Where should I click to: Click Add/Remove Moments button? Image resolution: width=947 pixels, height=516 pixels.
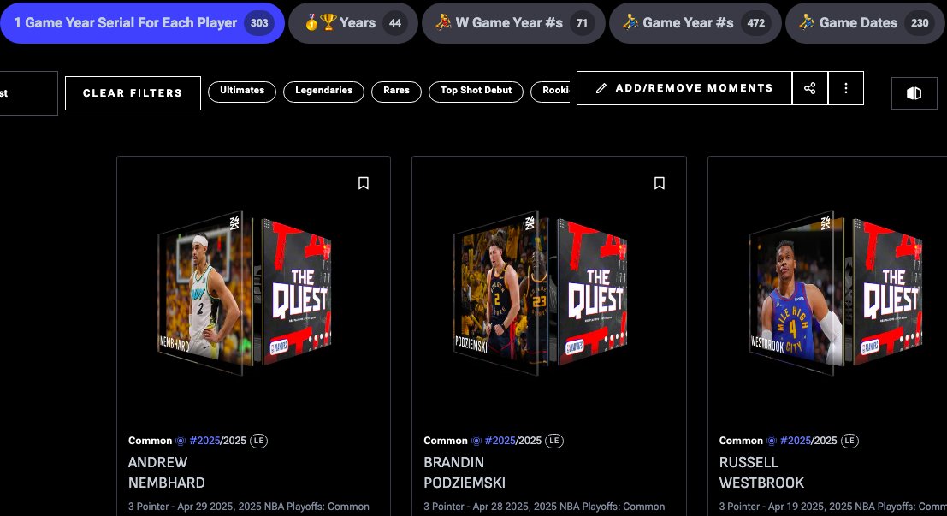click(684, 88)
